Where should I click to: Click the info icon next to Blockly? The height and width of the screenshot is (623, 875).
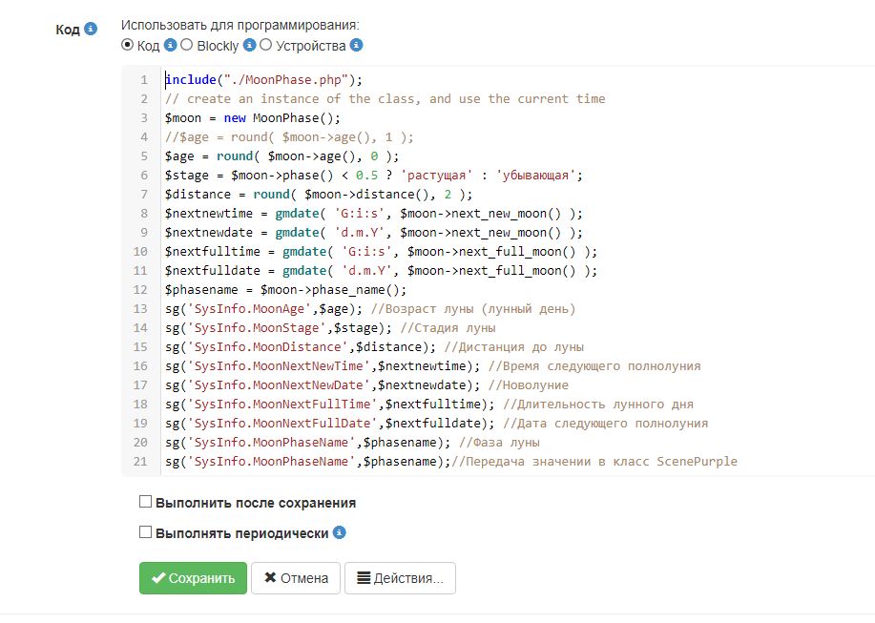click(x=249, y=45)
